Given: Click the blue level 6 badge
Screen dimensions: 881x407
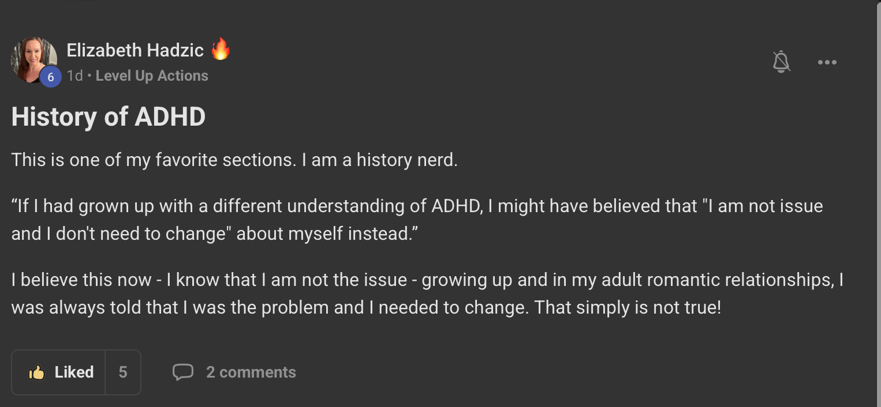Looking at the screenshot, I should (x=50, y=77).
